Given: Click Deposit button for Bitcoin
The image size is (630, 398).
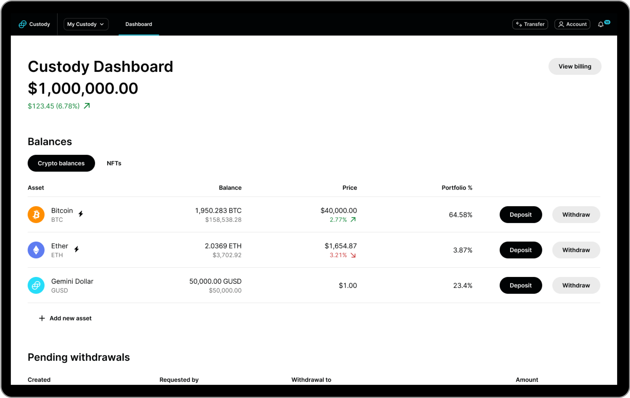Looking at the screenshot, I should point(521,214).
